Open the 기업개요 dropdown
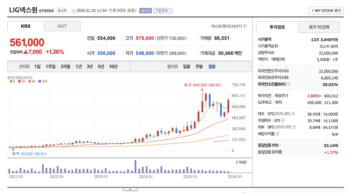This screenshot has width=349, height=193. (164, 10)
